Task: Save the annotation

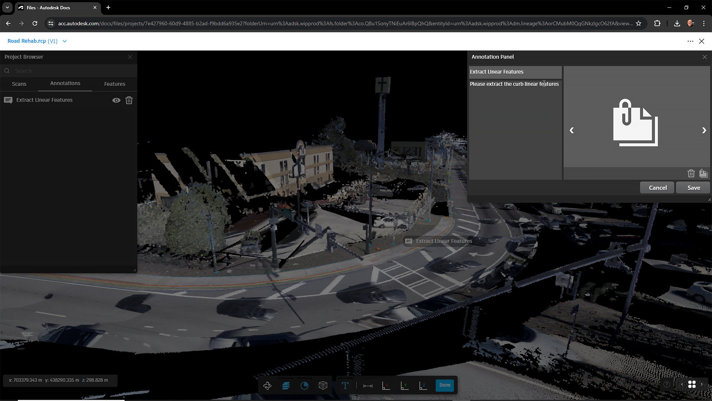Action: 693,188
